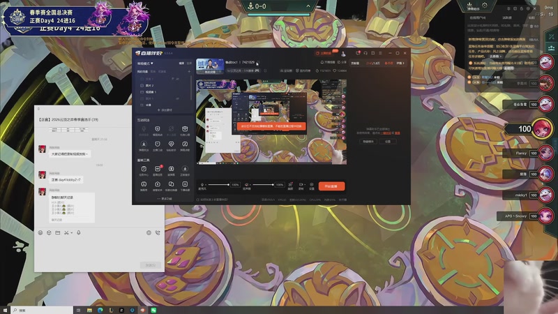This screenshot has width=558, height=314.
Task: Expand the 更多功能 more features list
Action: (x=165, y=199)
